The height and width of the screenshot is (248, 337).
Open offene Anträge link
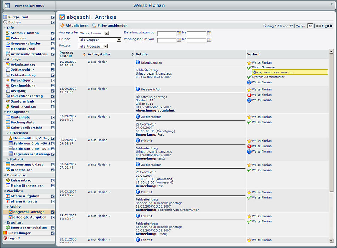coord(24,202)
